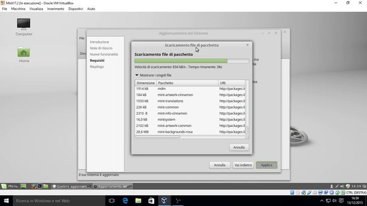Click VirtualBox mouse integration status icon
The height and width of the screenshot is (206, 367).
tap(337, 192)
